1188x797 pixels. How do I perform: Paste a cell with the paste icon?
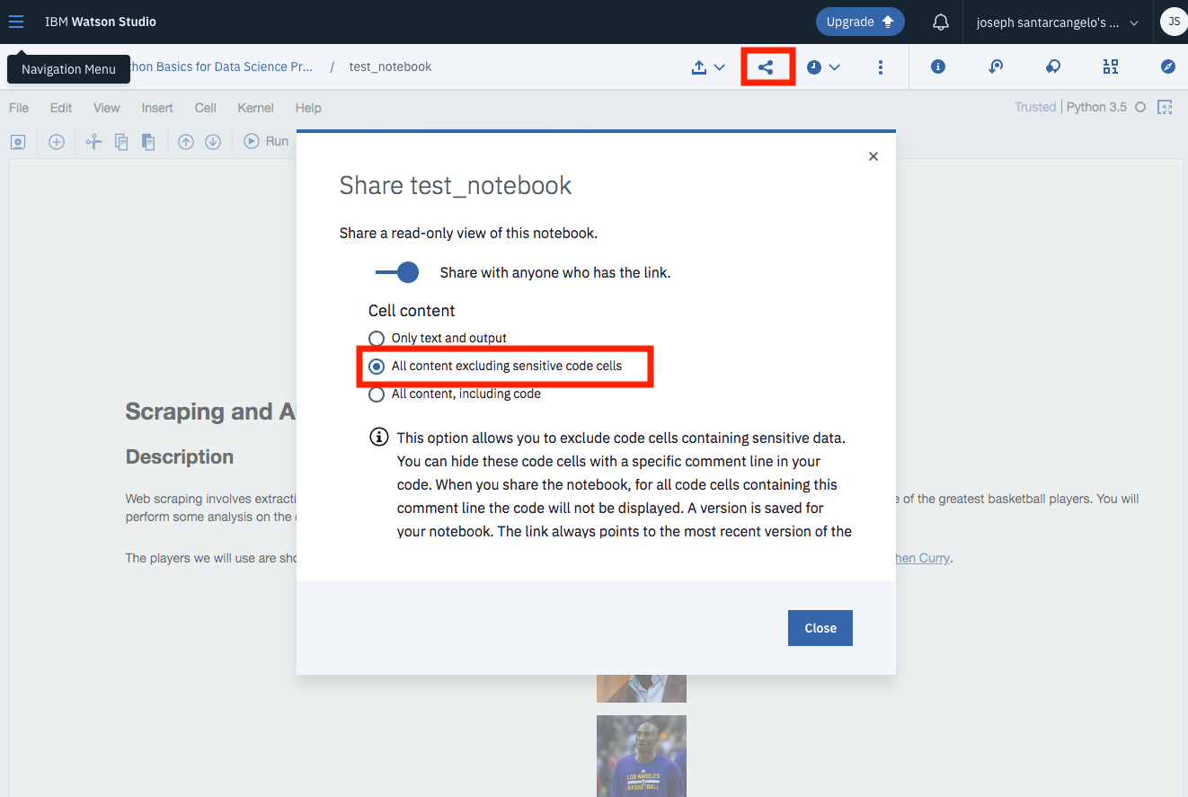click(147, 141)
